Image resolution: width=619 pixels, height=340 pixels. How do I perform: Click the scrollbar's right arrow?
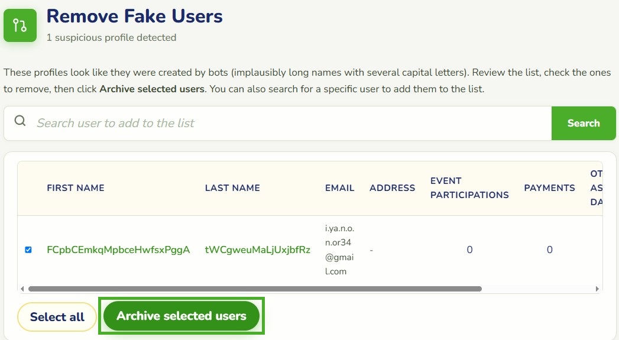tap(597, 289)
